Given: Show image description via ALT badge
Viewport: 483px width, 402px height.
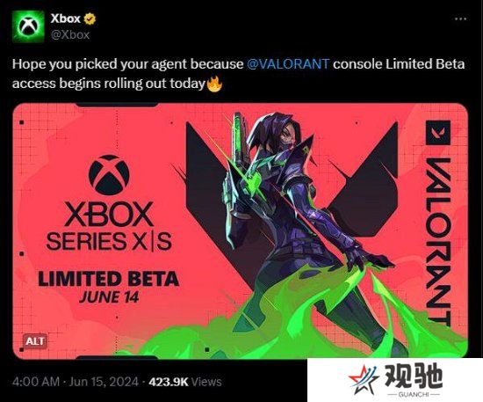Looking at the screenshot, I should (x=35, y=341).
